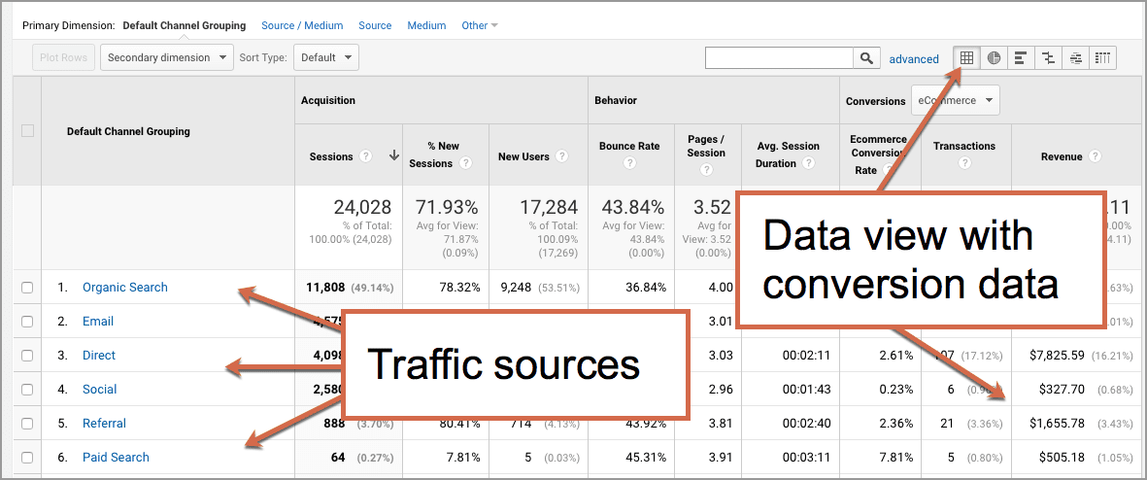Switch to the performance bar view

click(1021, 57)
